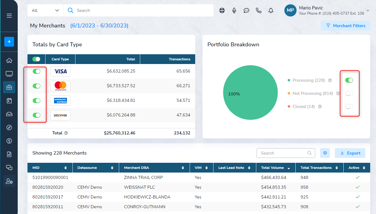Screen dimensions: 376x214
Task: Click the microphone icon in top bar
Action: (234, 10)
